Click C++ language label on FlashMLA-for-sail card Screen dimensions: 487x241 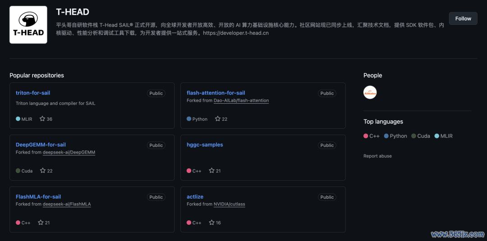pyautogui.click(x=26, y=223)
